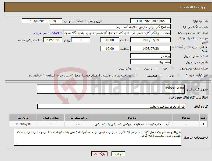The width and height of the screenshot is (212, 161).
Task: Click the تاریخ نیاز column header
Action: 23,118
